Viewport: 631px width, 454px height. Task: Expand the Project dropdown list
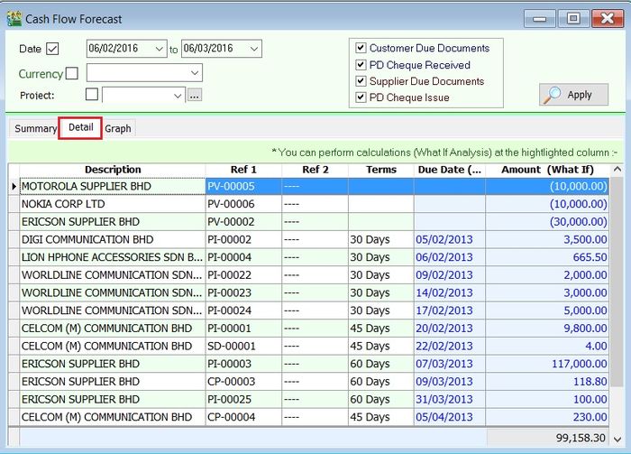(177, 95)
